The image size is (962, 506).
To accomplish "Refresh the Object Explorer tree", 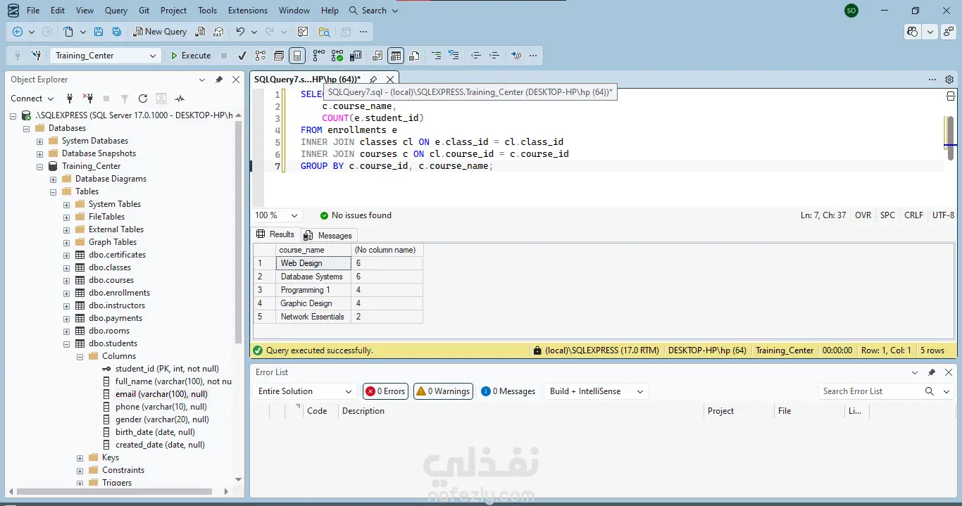I will tap(143, 99).
